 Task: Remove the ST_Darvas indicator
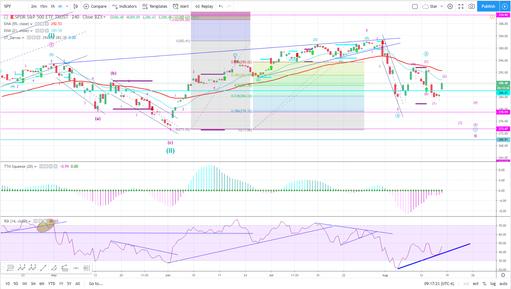38,37
